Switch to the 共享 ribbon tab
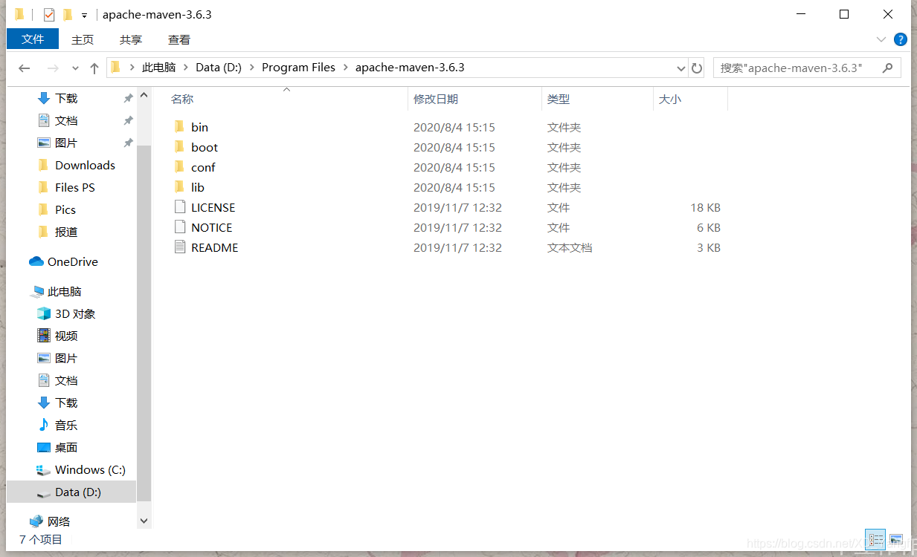 click(131, 40)
